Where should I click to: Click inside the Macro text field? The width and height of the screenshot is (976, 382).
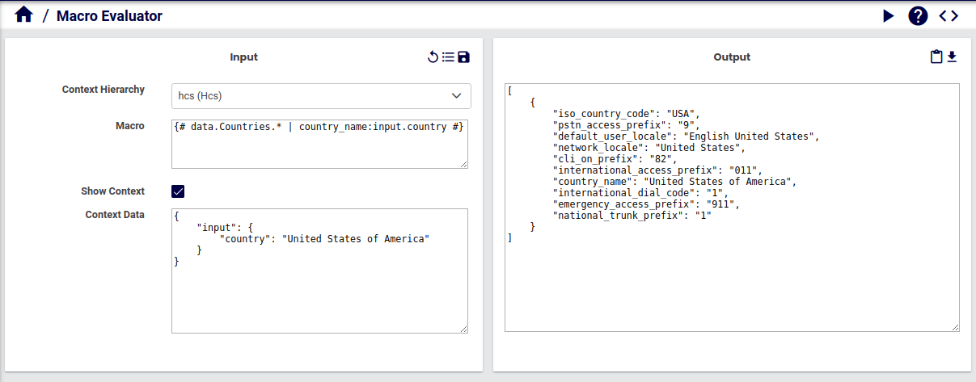[319, 145]
